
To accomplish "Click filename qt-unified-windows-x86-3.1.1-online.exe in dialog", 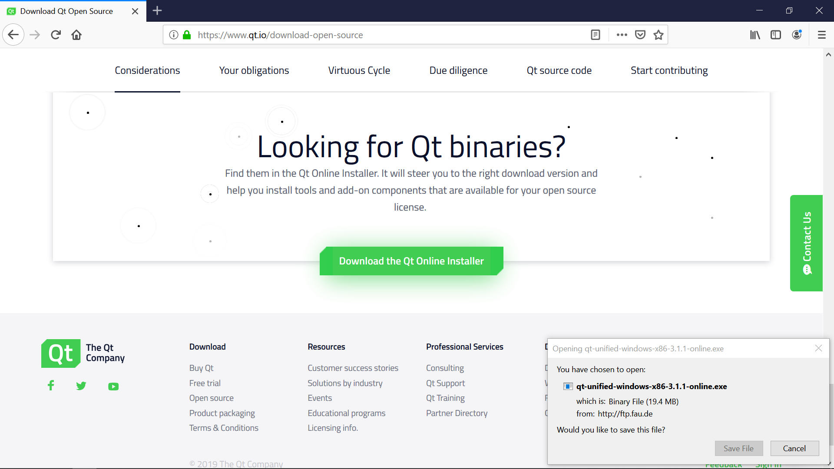I will click(652, 386).
